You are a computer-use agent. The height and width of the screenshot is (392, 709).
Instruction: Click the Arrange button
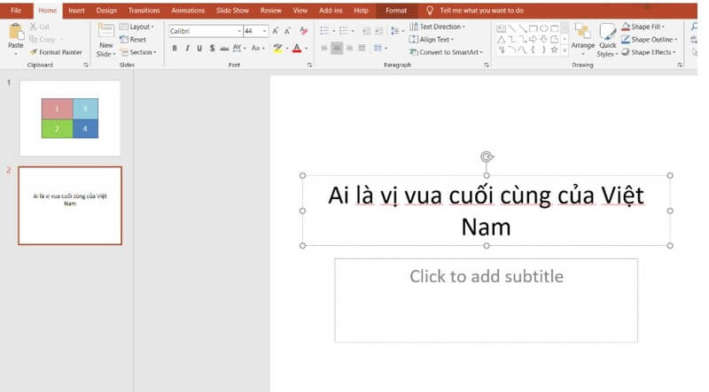[582, 39]
